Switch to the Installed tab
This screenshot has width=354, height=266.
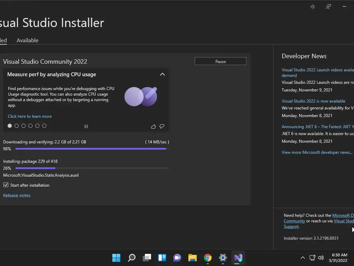tap(3, 41)
